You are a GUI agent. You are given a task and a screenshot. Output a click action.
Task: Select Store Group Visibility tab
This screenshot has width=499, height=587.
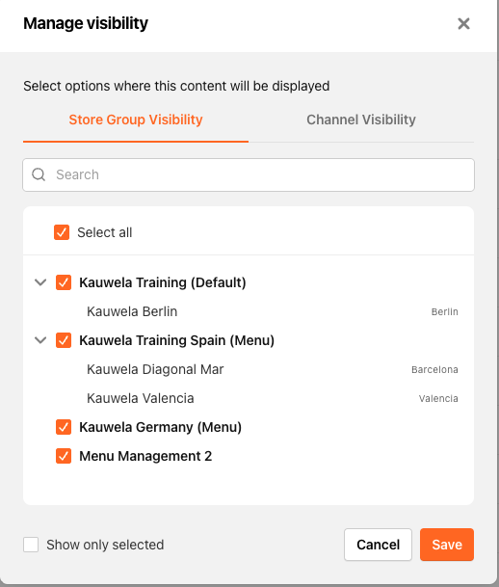136,120
